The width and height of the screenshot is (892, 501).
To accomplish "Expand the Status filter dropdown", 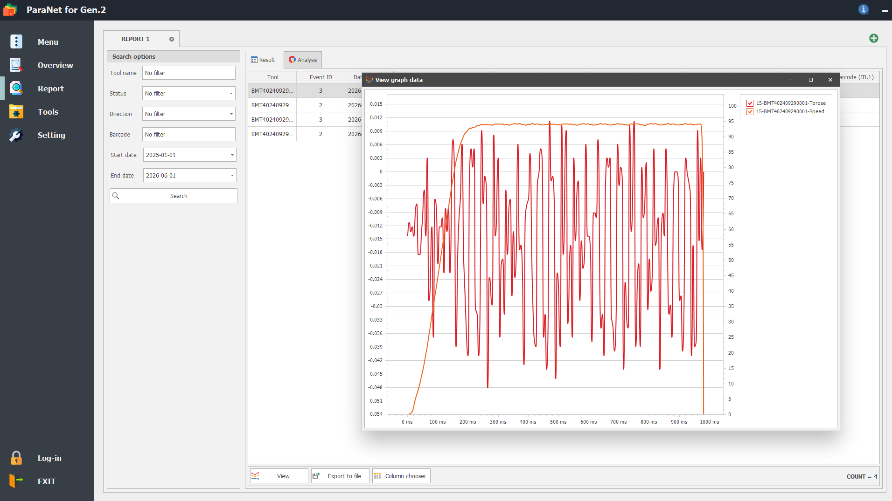I will coord(231,93).
